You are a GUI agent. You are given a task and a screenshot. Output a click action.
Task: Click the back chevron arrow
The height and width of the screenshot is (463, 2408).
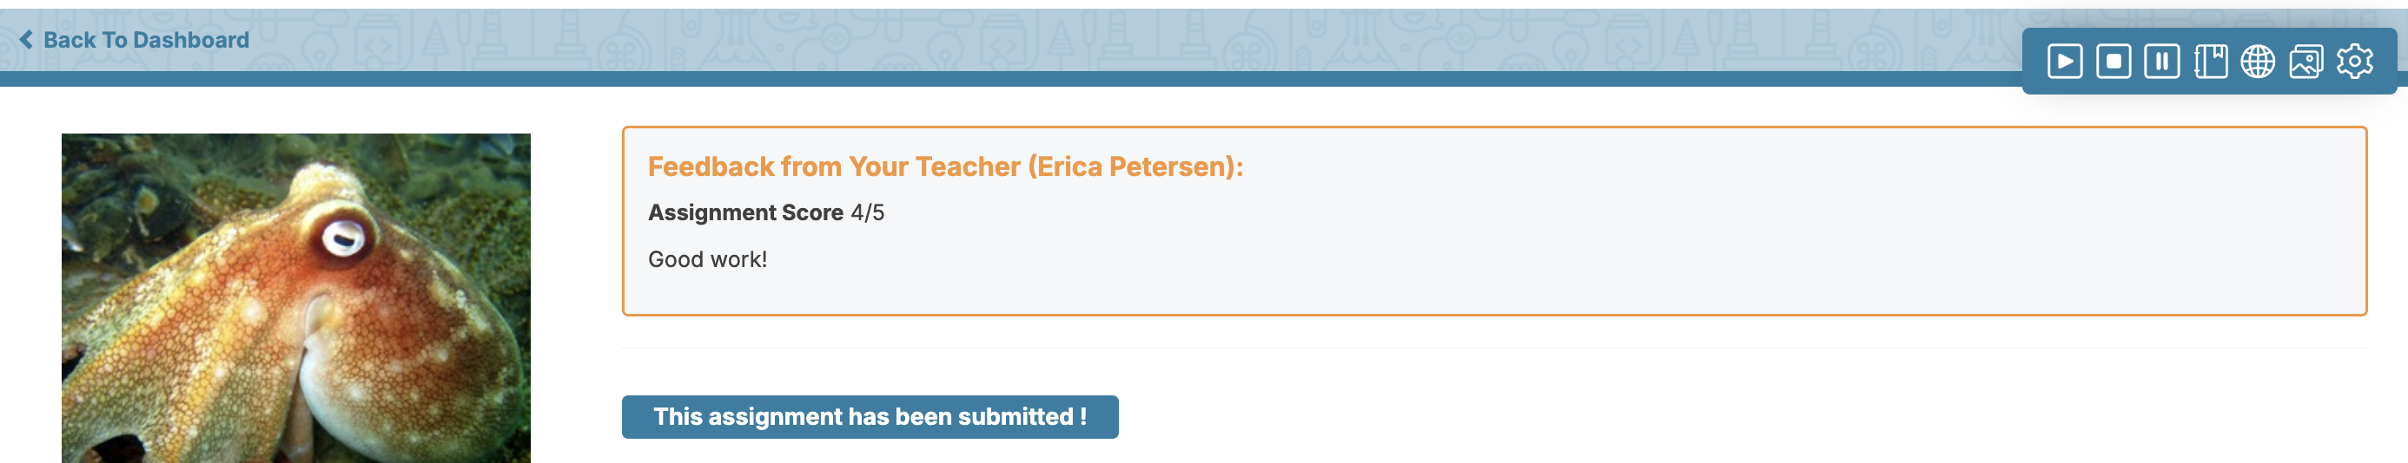26,39
